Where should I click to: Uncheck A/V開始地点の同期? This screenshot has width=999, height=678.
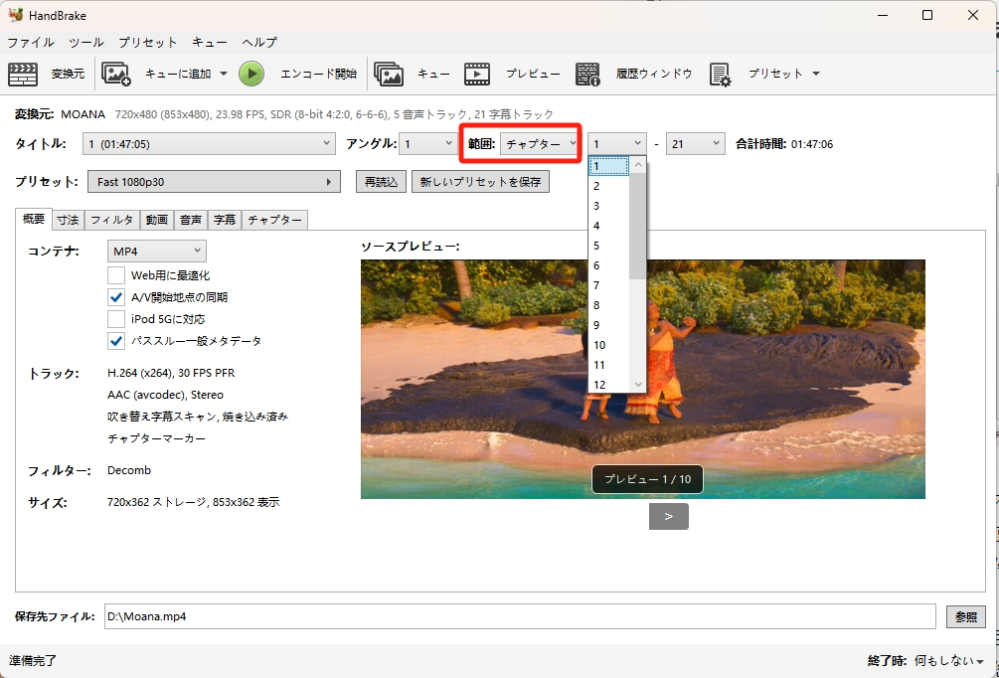tap(116, 297)
